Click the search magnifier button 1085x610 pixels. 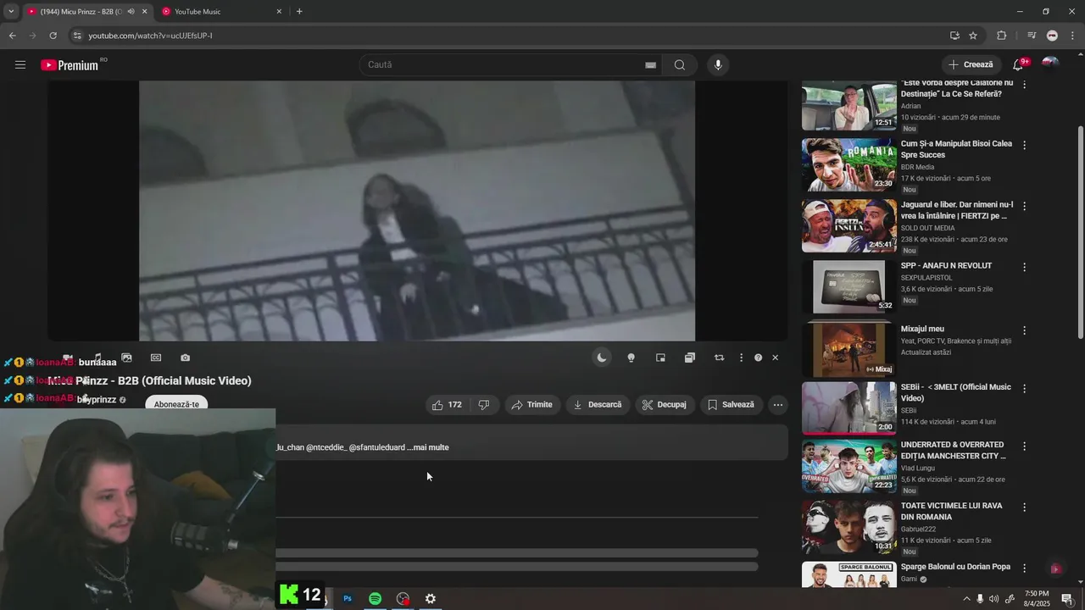pos(680,64)
